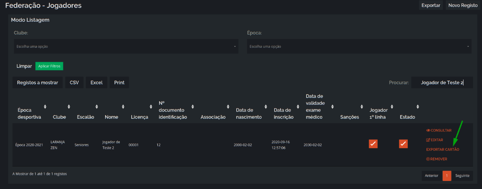Go to Seguinte page

click(462, 176)
